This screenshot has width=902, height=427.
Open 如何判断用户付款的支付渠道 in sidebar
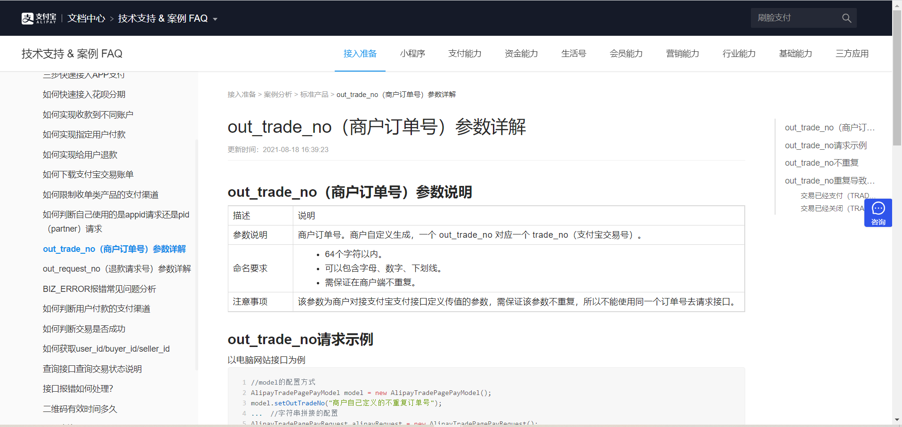point(97,309)
